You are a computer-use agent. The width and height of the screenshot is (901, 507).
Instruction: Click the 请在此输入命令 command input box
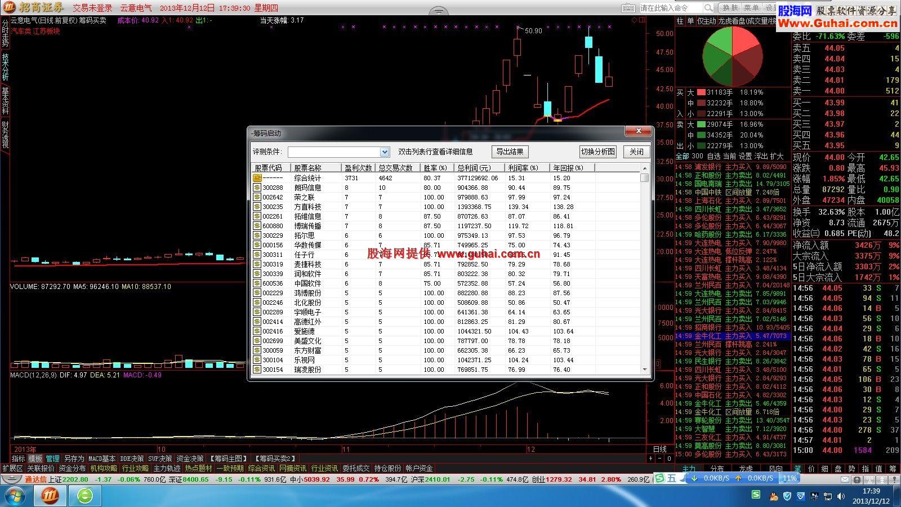(x=671, y=8)
